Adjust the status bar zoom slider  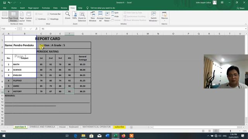(230, 131)
